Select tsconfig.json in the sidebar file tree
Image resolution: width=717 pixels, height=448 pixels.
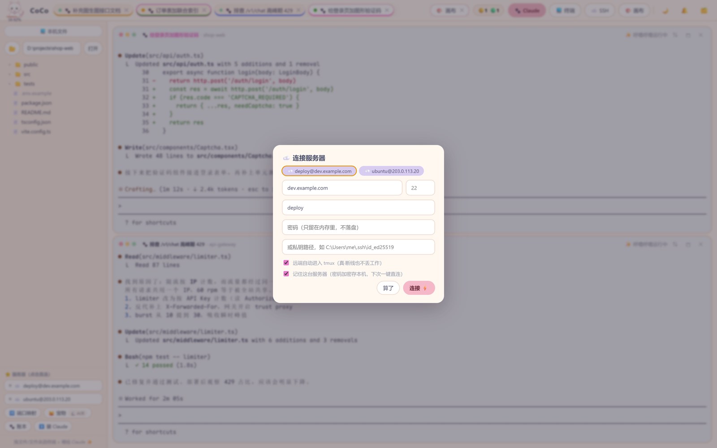coord(36,122)
